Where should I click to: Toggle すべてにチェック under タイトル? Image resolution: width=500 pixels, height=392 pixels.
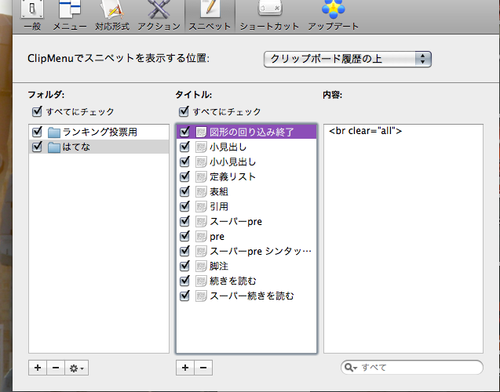tap(184, 111)
